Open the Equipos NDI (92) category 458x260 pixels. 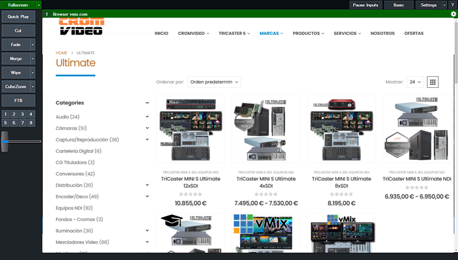pyautogui.click(x=74, y=208)
